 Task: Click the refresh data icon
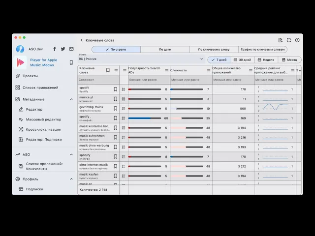pos(289,40)
